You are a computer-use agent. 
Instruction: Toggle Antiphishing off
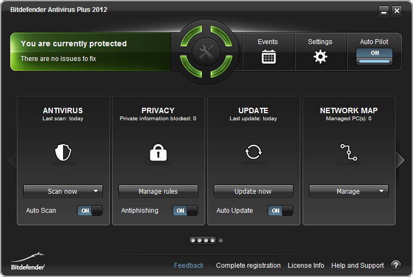(x=185, y=211)
